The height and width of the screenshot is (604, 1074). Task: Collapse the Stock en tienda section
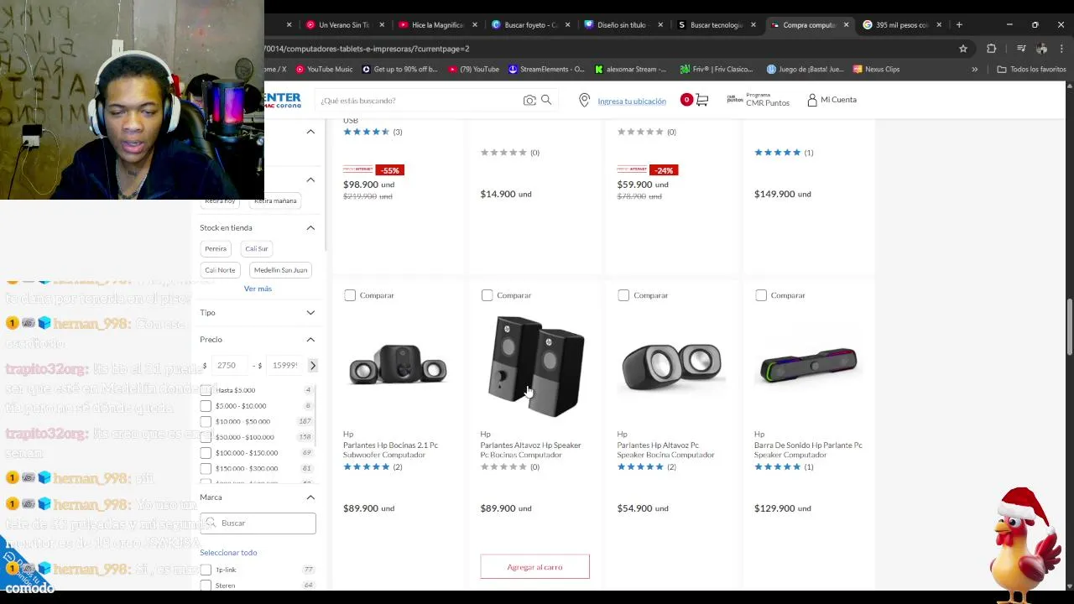(310, 228)
